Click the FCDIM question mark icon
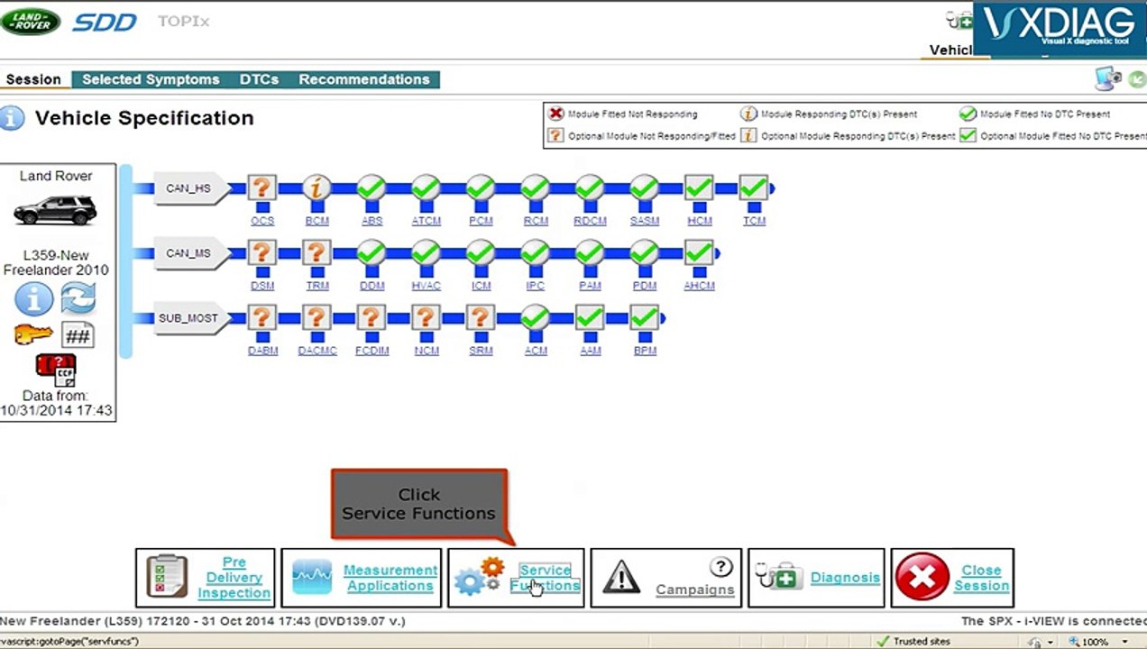 coord(371,318)
